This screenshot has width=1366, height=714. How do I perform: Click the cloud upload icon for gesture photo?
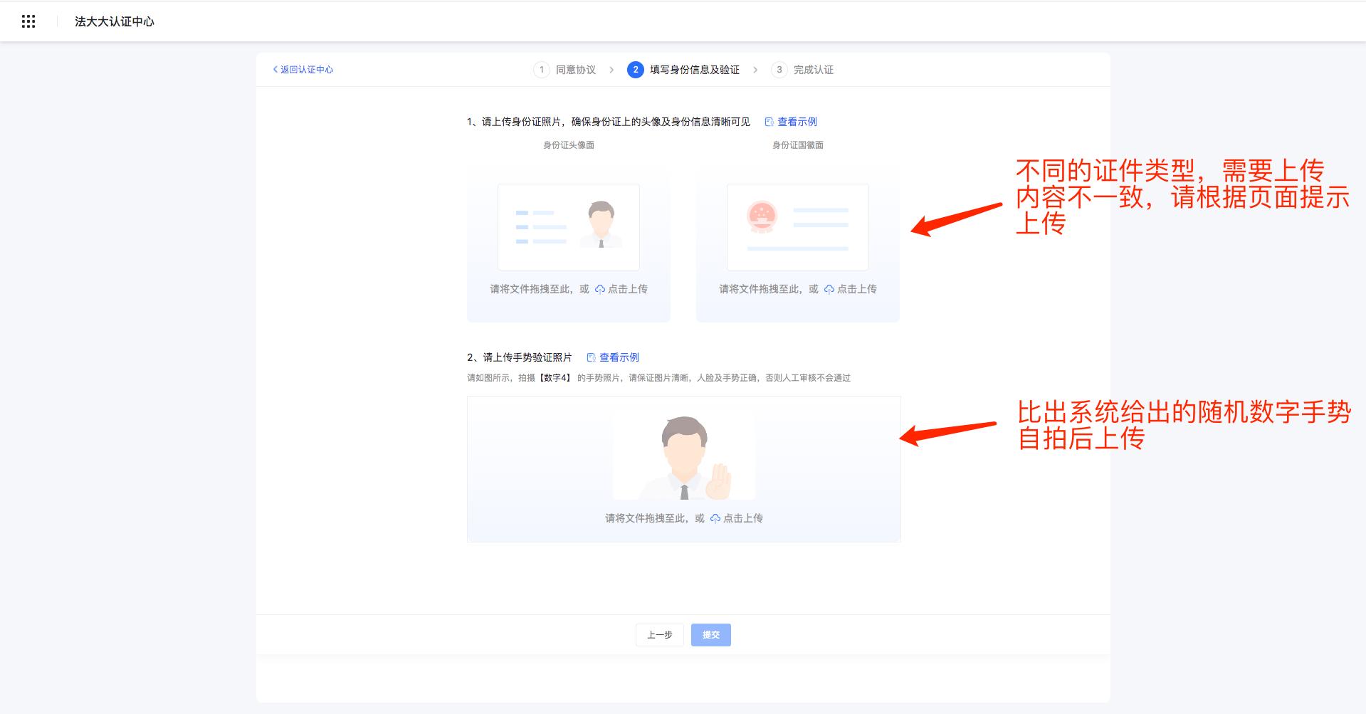tap(715, 518)
